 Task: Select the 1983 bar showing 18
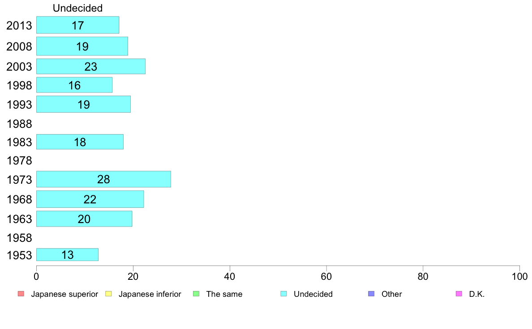pos(80,142)
